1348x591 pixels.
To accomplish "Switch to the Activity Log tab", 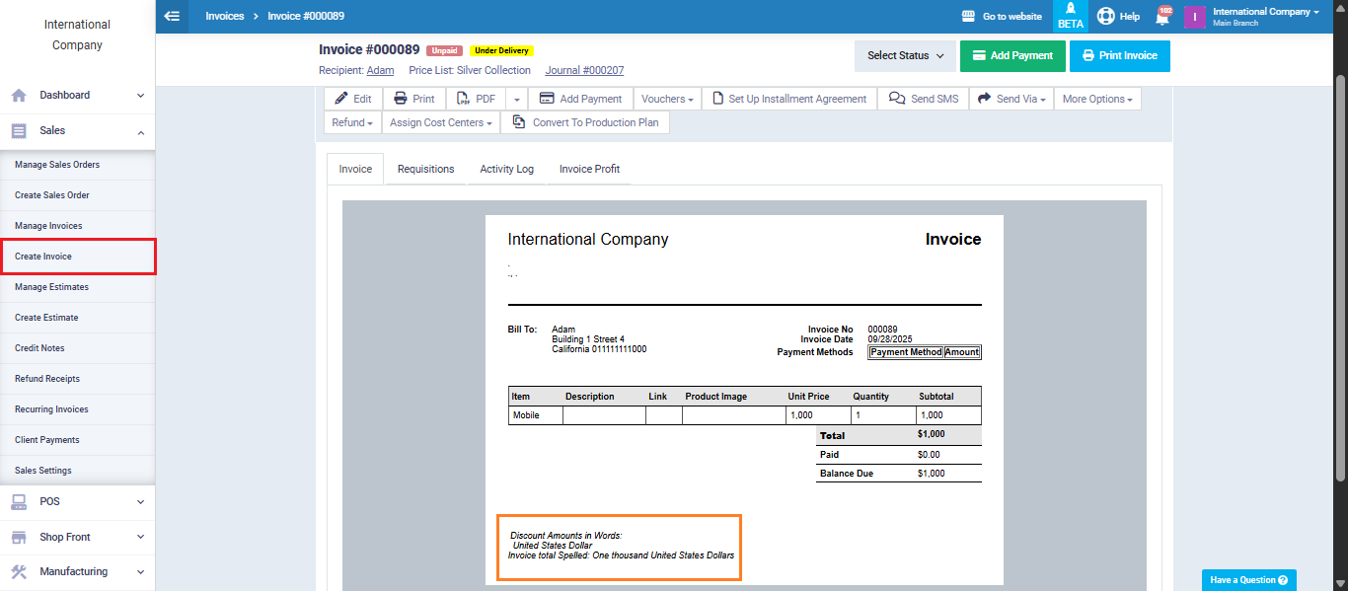I will 506,169.
